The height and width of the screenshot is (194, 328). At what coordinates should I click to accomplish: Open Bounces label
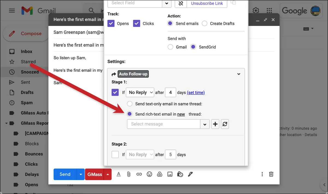[x=34, y=154]
